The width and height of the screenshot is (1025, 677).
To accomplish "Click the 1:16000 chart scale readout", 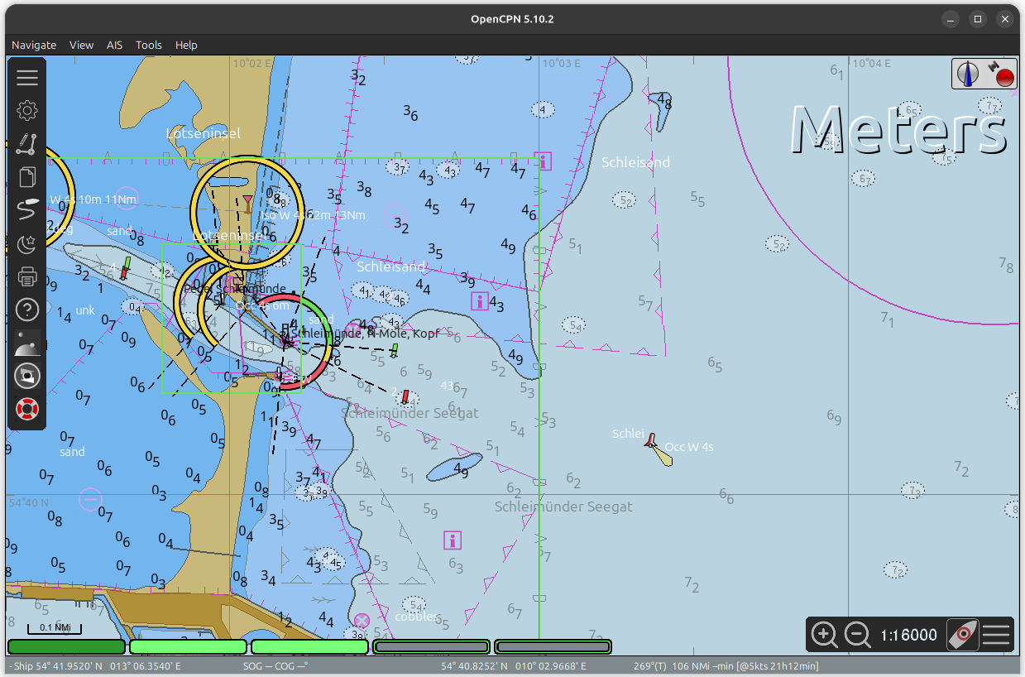I will tap(908, 635).
